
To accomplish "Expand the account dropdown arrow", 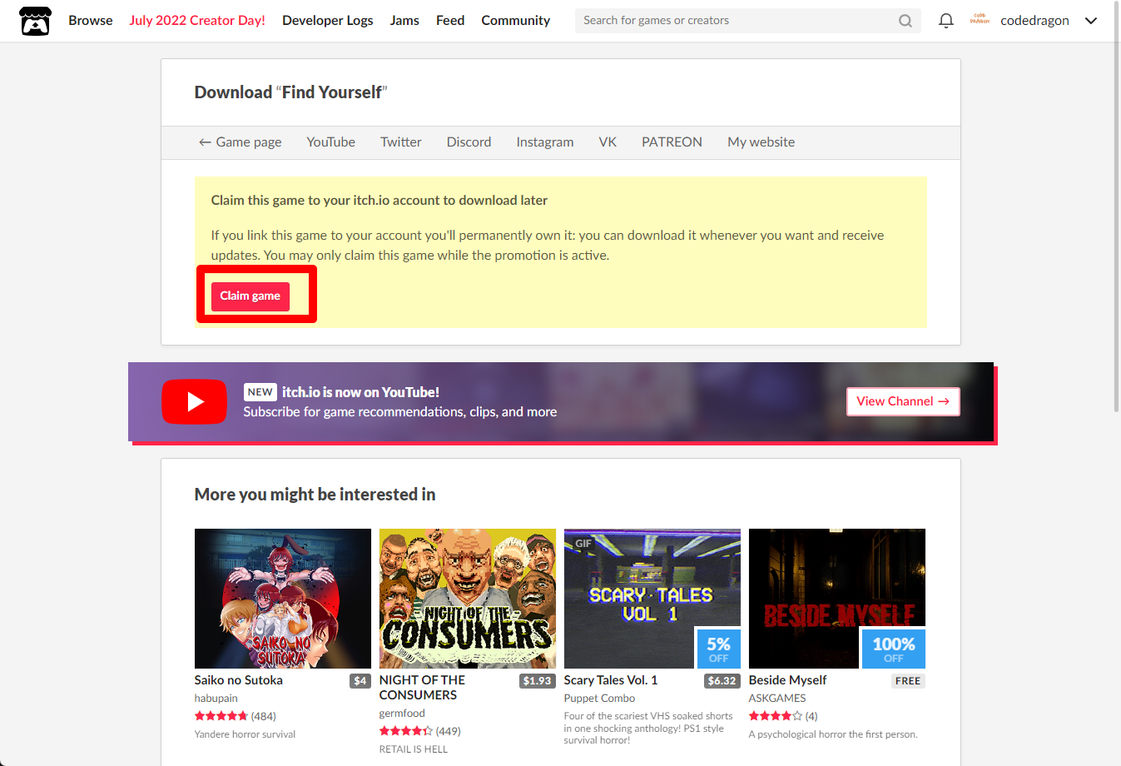I will tap(1091, 21).
